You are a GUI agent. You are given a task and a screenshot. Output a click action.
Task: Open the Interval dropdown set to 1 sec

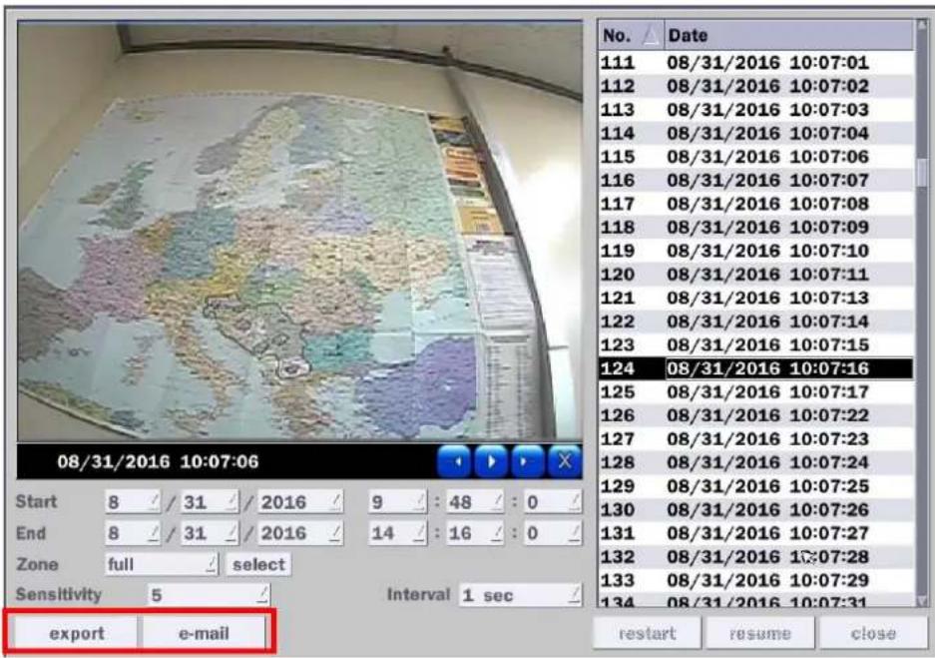point(520,595)
